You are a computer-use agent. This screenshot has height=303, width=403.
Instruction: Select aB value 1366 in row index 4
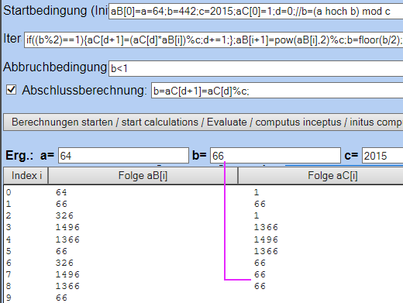(67, 239)
